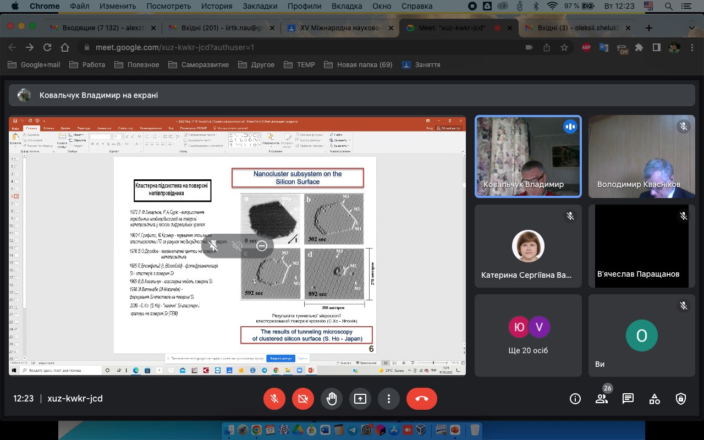The width and height of the screenshot is (704, 440).
Task: Turn the camera on
Action: (302, 399)
